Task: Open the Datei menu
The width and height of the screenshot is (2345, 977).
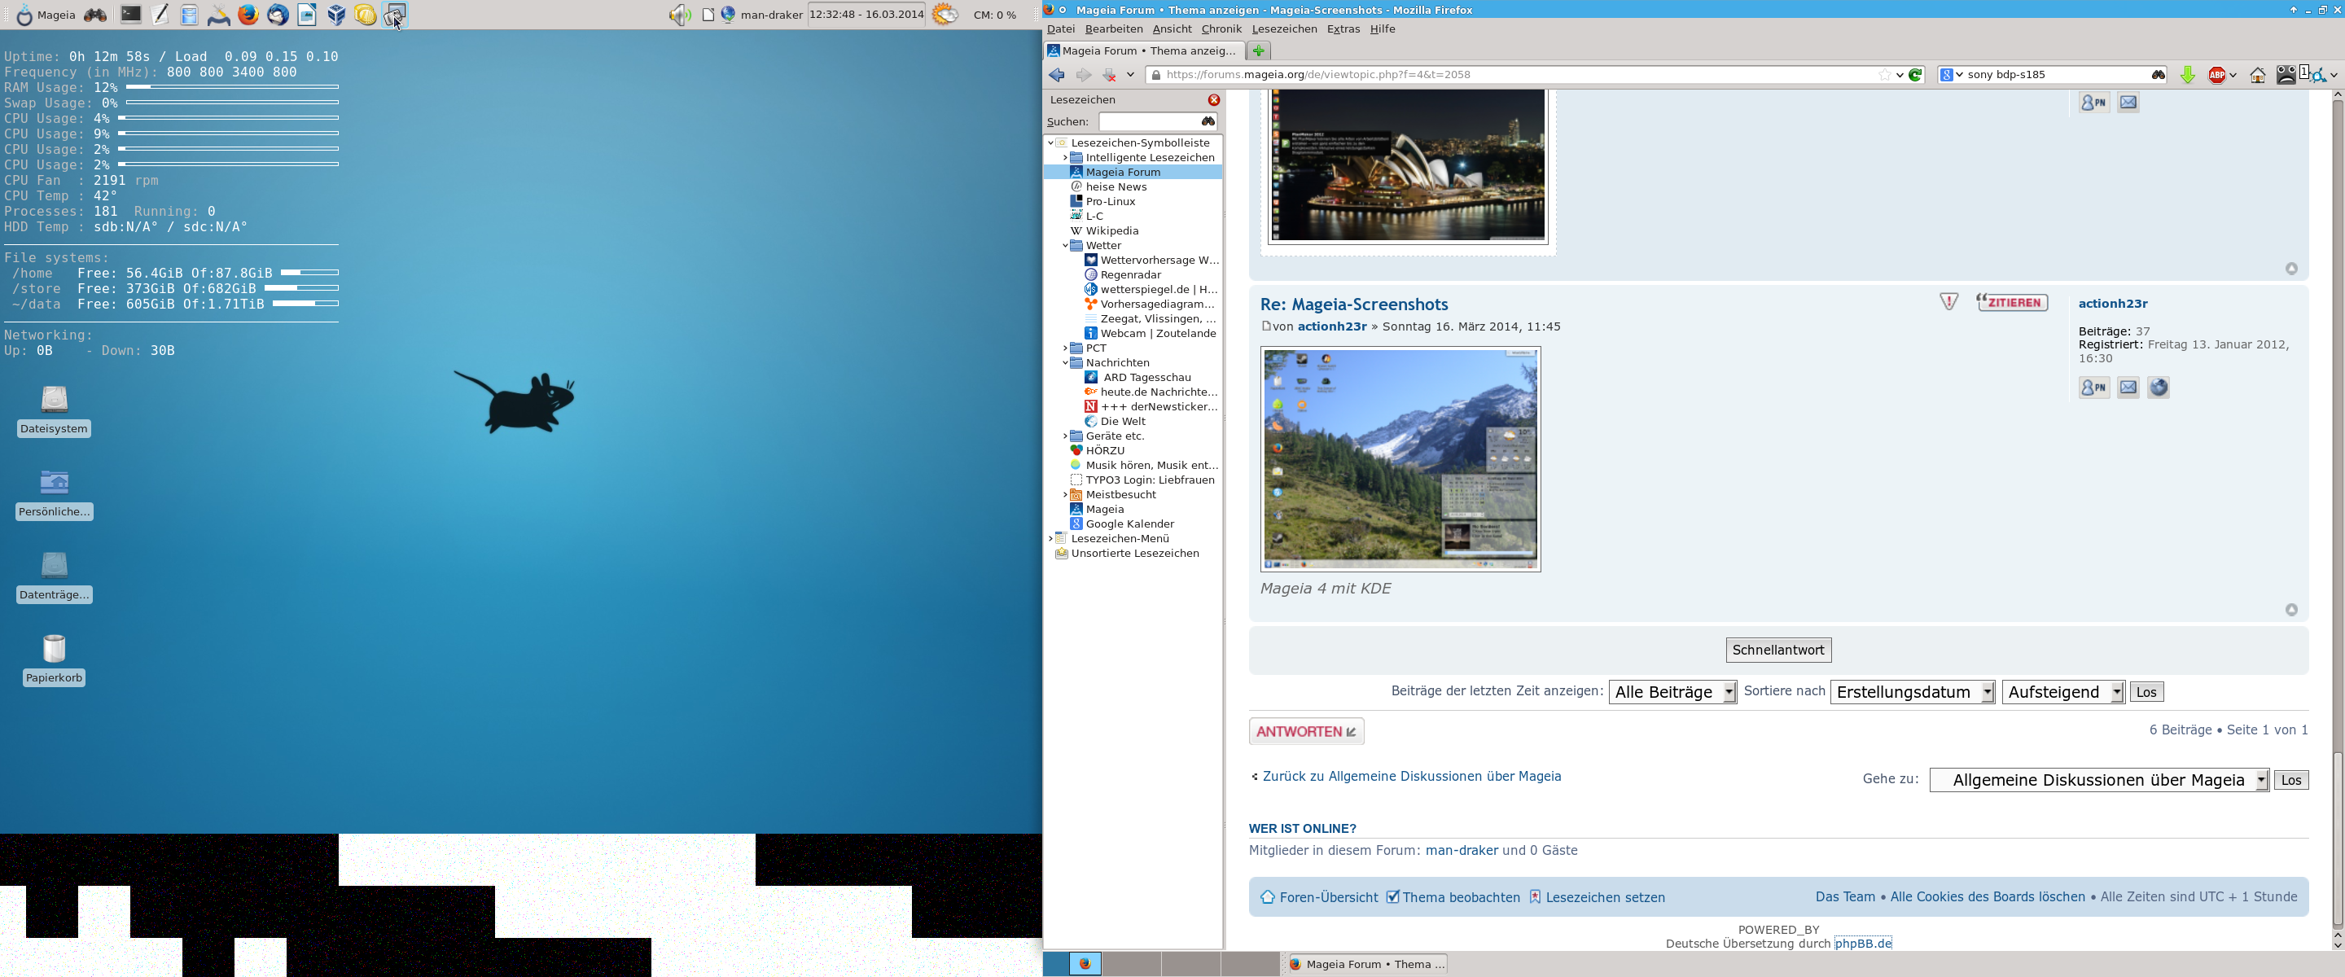Action: pyautogui.click(x=1060, y=29)
